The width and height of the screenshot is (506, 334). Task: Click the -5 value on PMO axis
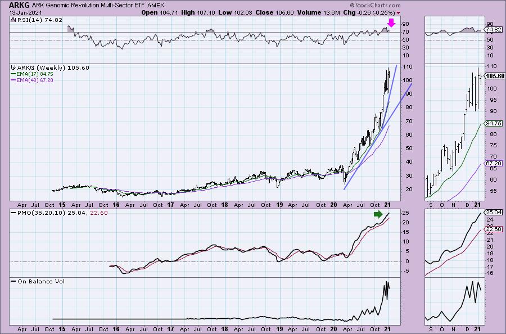click(x=405, y=271)
